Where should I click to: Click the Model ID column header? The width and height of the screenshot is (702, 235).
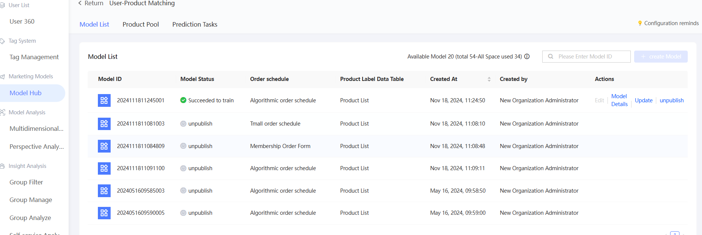point(110,79)
